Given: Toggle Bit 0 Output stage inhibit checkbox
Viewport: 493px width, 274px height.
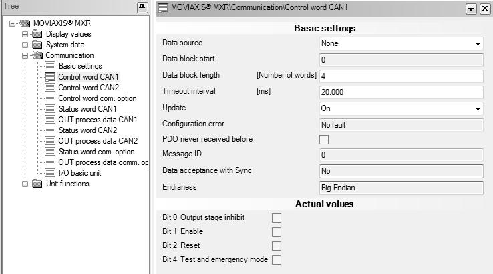Looking at the screenshot, I should coord(277,218).
